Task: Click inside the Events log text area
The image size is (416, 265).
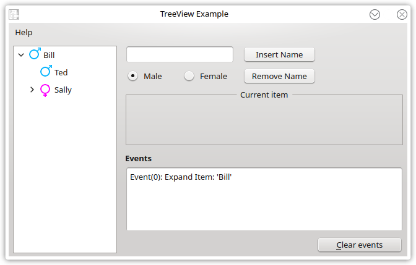Action: pyautogui.click(x=264, y=199)
